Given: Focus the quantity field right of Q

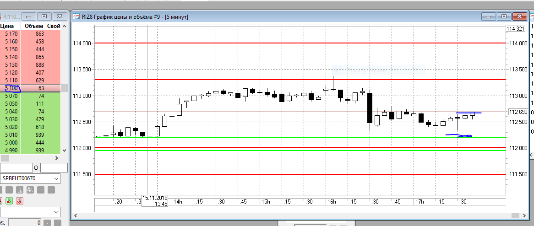Looking at the screenshot, I should coord(54,168).
